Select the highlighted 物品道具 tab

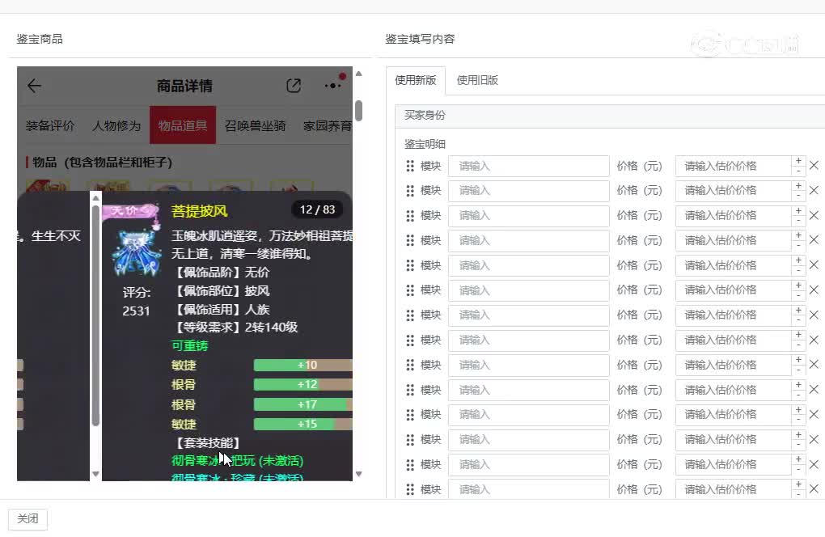[x=183, y=125]
